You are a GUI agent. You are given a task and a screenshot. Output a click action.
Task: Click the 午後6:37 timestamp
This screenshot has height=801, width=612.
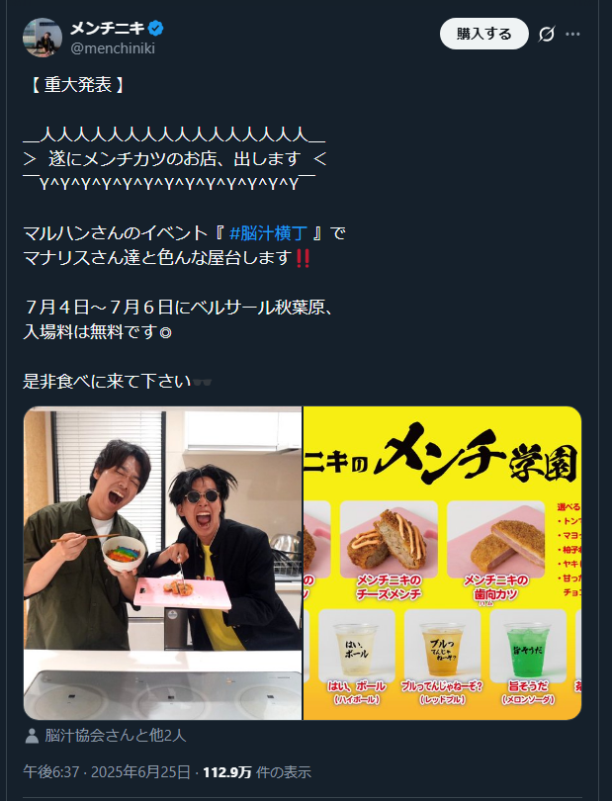point(51,772)
